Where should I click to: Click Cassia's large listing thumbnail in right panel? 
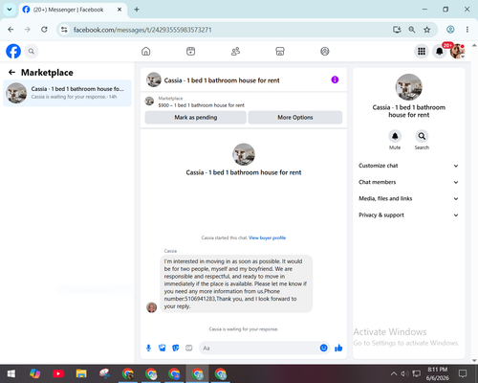pos(409,87)
